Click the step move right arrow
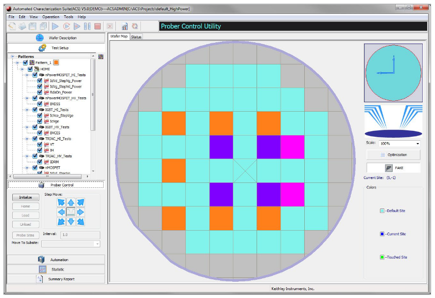Image resolution: width=435 pixels, height=298 pixels. (81, 212)
